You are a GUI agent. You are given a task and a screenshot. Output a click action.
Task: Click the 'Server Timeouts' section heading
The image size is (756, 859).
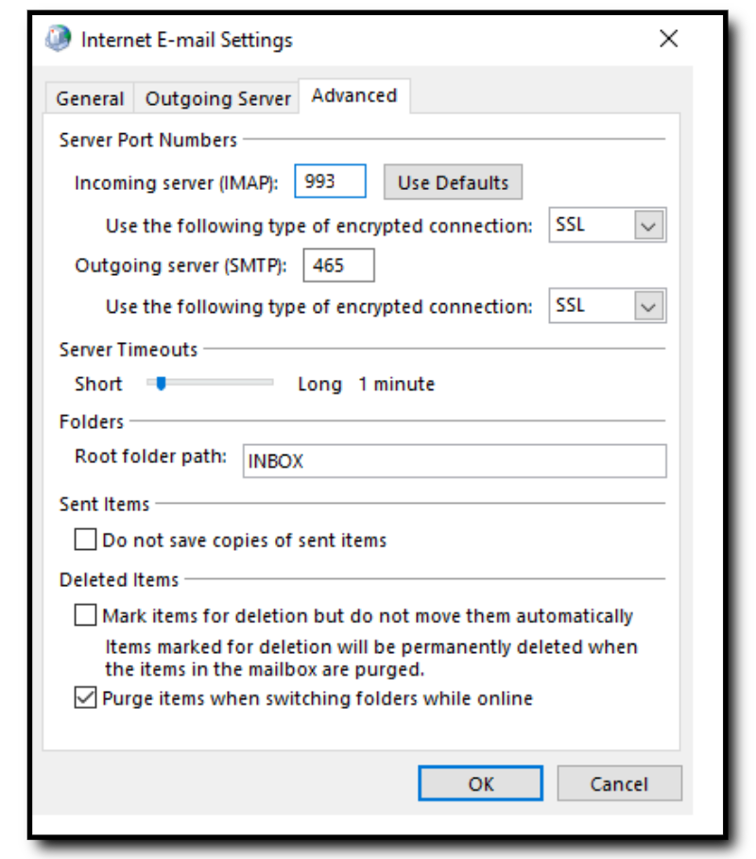click(129, 350)
